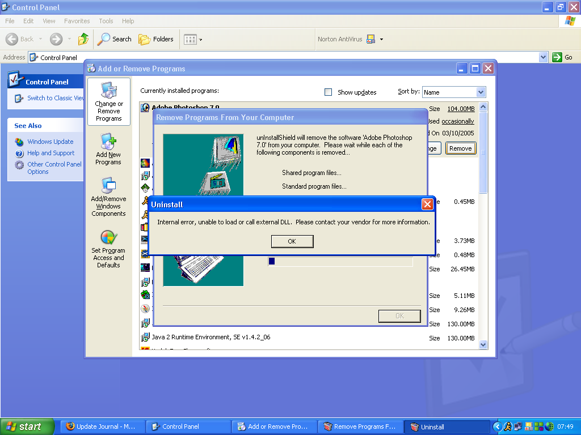Open the Edit menu in Control Panel

[x=28, y=21]
